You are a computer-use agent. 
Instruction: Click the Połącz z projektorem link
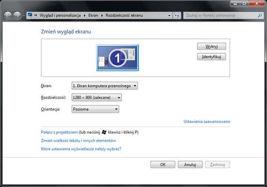click(x=59, y=132)
